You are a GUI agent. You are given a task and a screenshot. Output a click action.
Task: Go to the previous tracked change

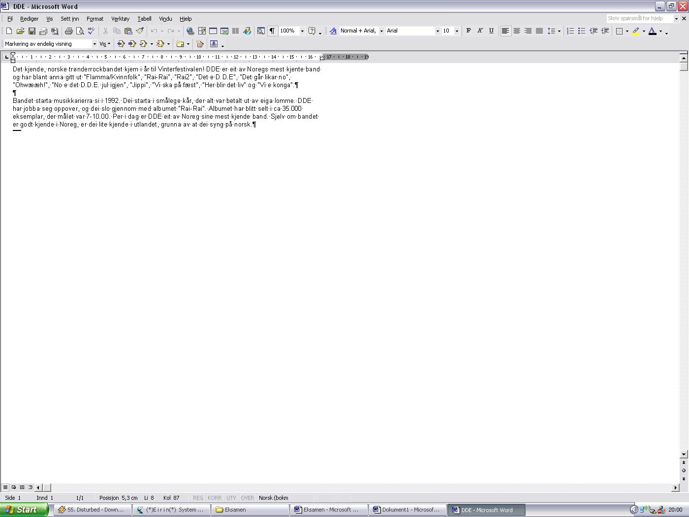click(121, 44)
